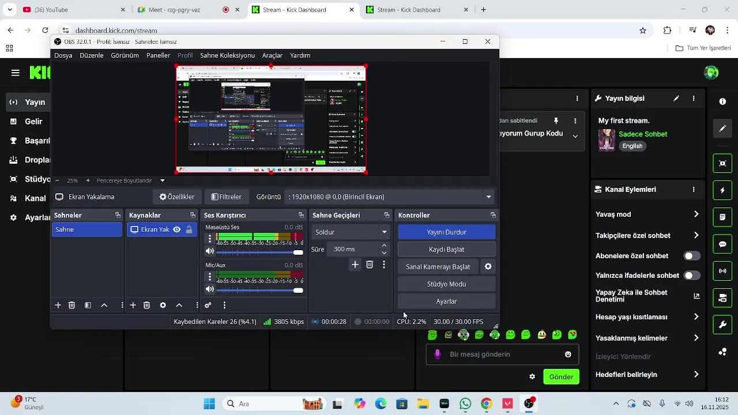The width and height of the screenshot is (738, 415).
Task: Expand Takipçilere özel sohbet options
Action: pyautogui.click(x=696, y=235)
